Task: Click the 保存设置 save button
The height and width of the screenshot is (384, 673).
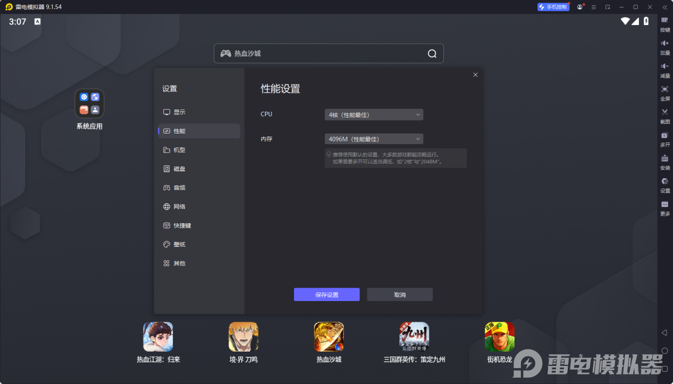Action: coord(326,294)
